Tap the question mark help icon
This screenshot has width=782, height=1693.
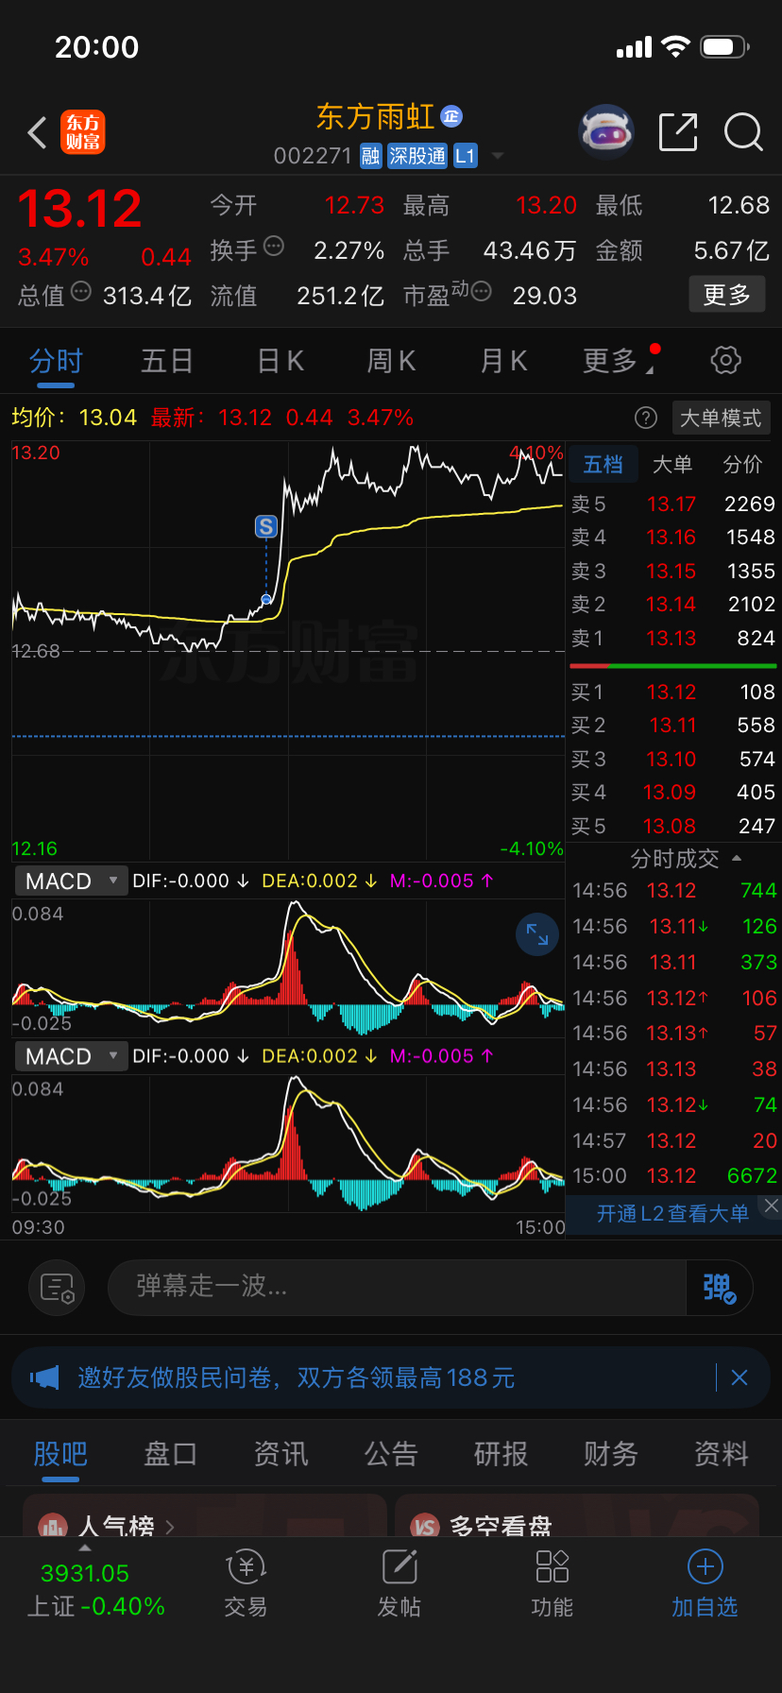point(646,418)
